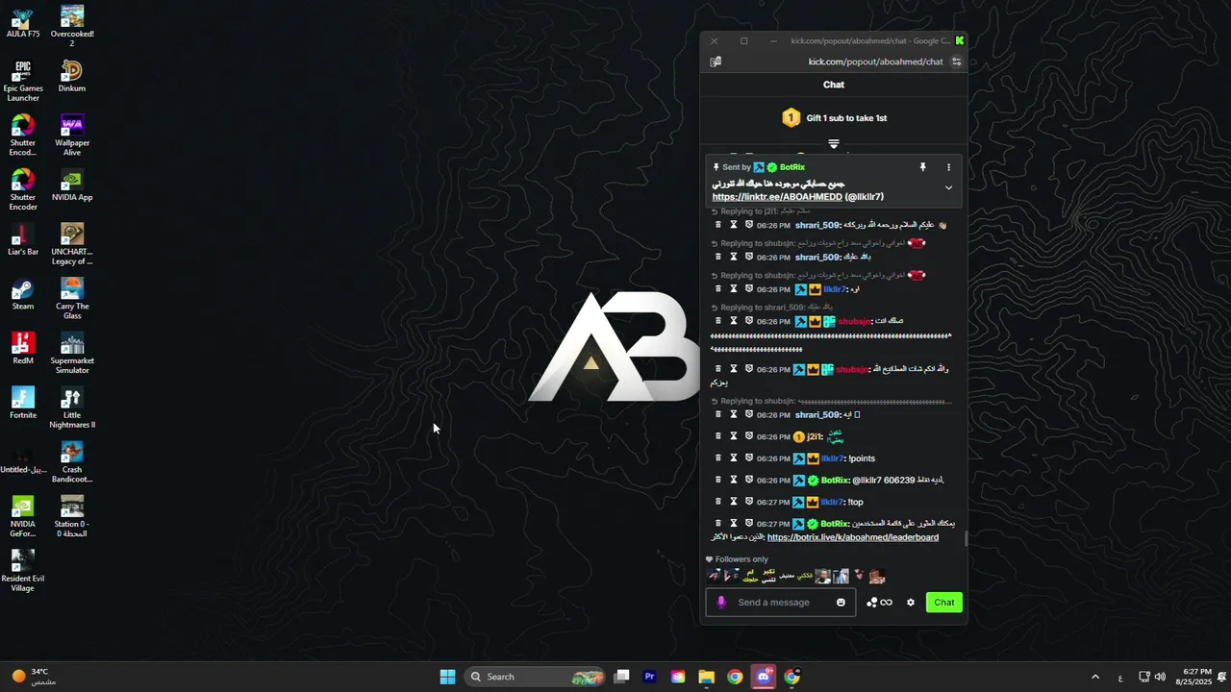
Task: Open the RedM desktop icon
Action: coord(23,349)
